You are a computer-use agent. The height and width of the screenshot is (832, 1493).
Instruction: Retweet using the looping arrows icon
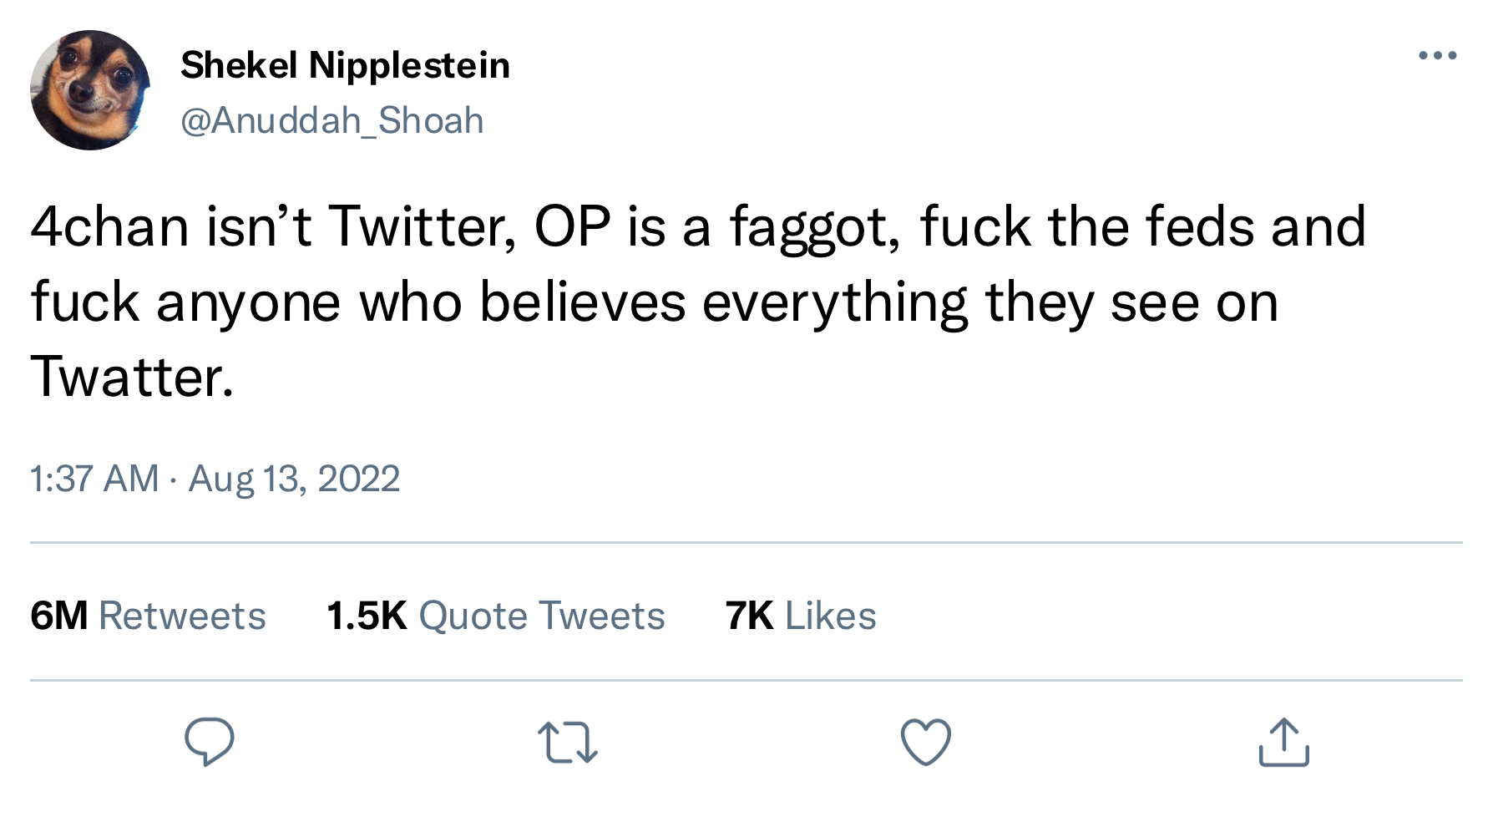pyautogui.click(x=567, y=743)
